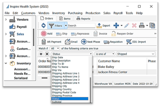Screen dimensions: 161x107
Task: Remove the filter criterion with X button
Action: (x=47, y=54)
